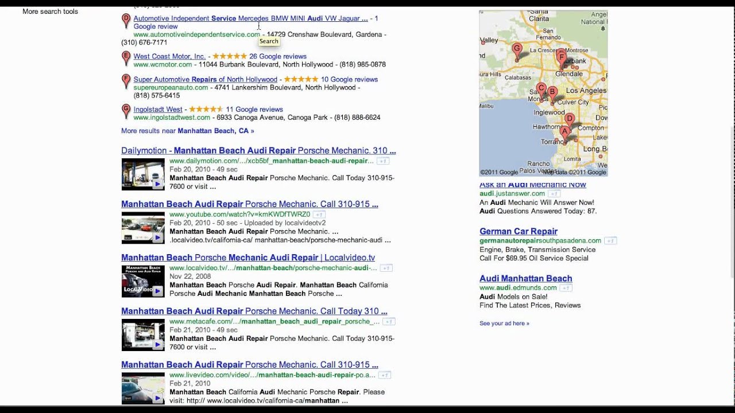Open Ingolstadt West listing link

point(158,109)
